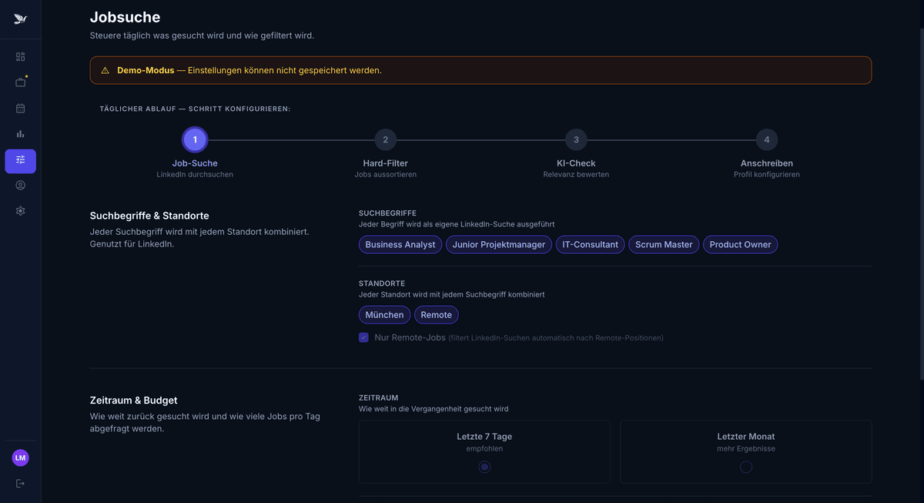Open the dashboard grid icon in the sidebar
924x503 pixels.
(x=20, y=57)
